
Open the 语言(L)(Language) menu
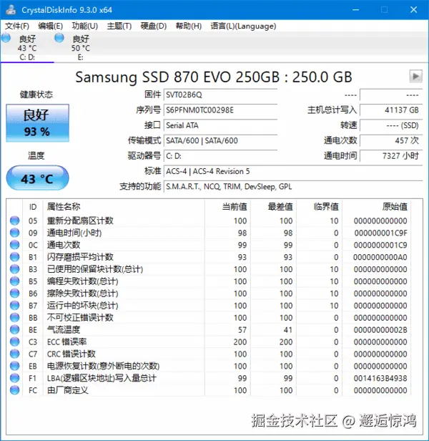pyautogui.click(x=243, y=26)
